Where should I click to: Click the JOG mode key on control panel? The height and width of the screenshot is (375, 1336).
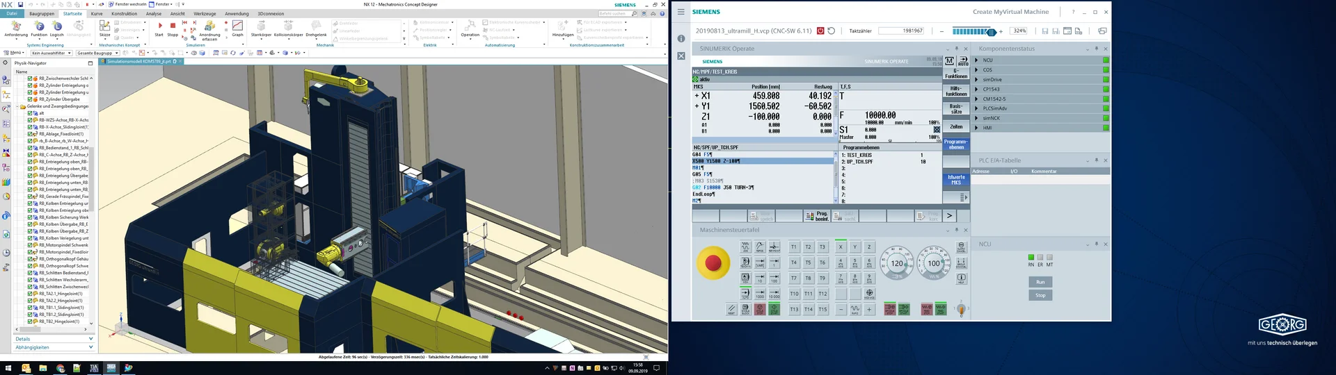745,247
